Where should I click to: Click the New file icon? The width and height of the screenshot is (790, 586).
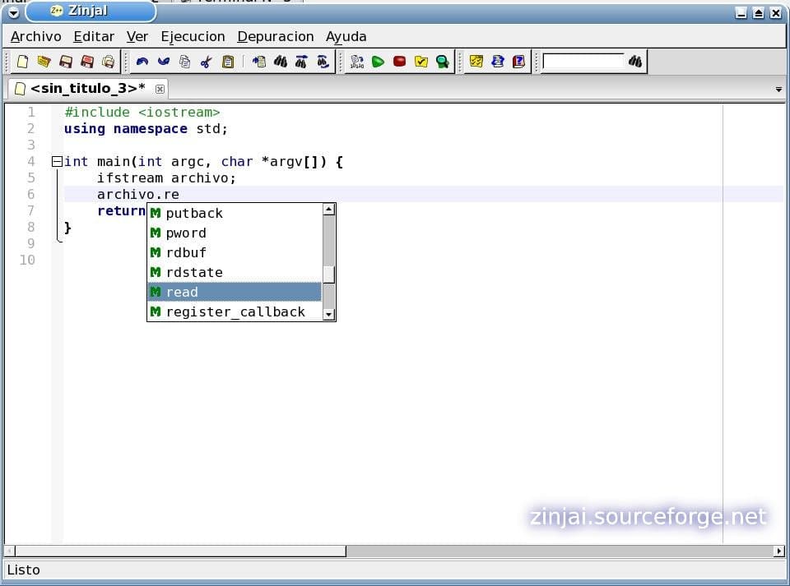[22, 62]
